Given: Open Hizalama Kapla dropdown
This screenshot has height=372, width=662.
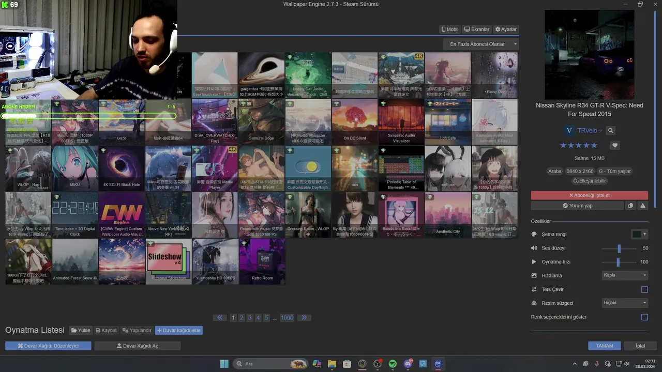Looking at the screenshot, I should pos(625,275).
